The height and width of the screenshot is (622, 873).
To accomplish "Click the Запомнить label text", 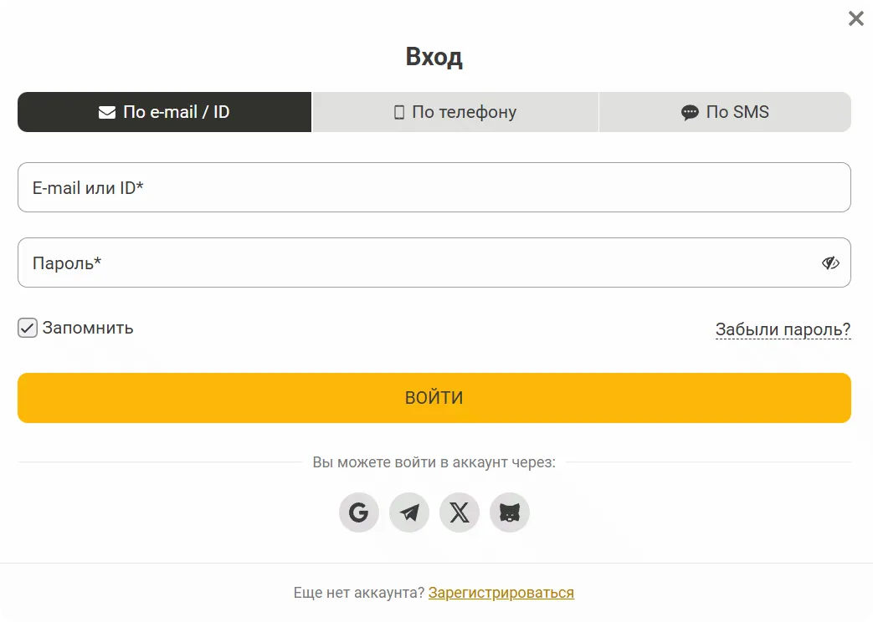I will click(88, 328).
